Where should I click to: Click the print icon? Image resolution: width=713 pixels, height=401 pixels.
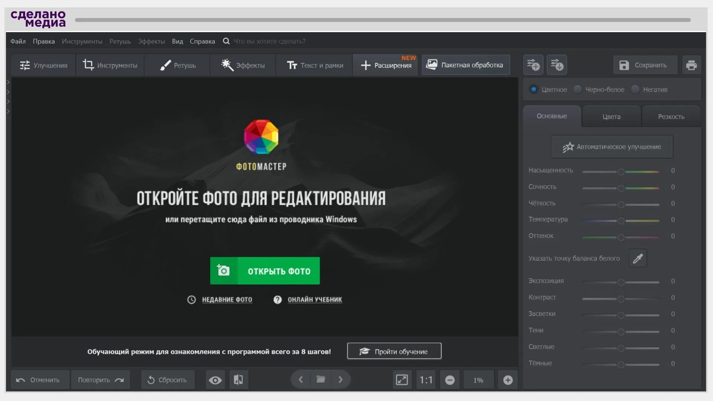point(691,65)
